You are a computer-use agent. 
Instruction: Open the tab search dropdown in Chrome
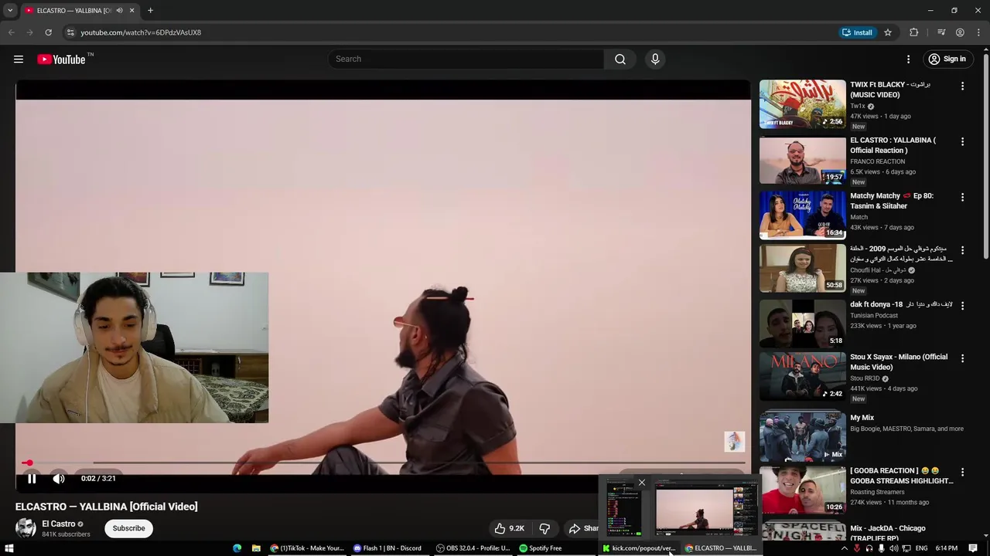pyautogui.click(x=9, y=11)
